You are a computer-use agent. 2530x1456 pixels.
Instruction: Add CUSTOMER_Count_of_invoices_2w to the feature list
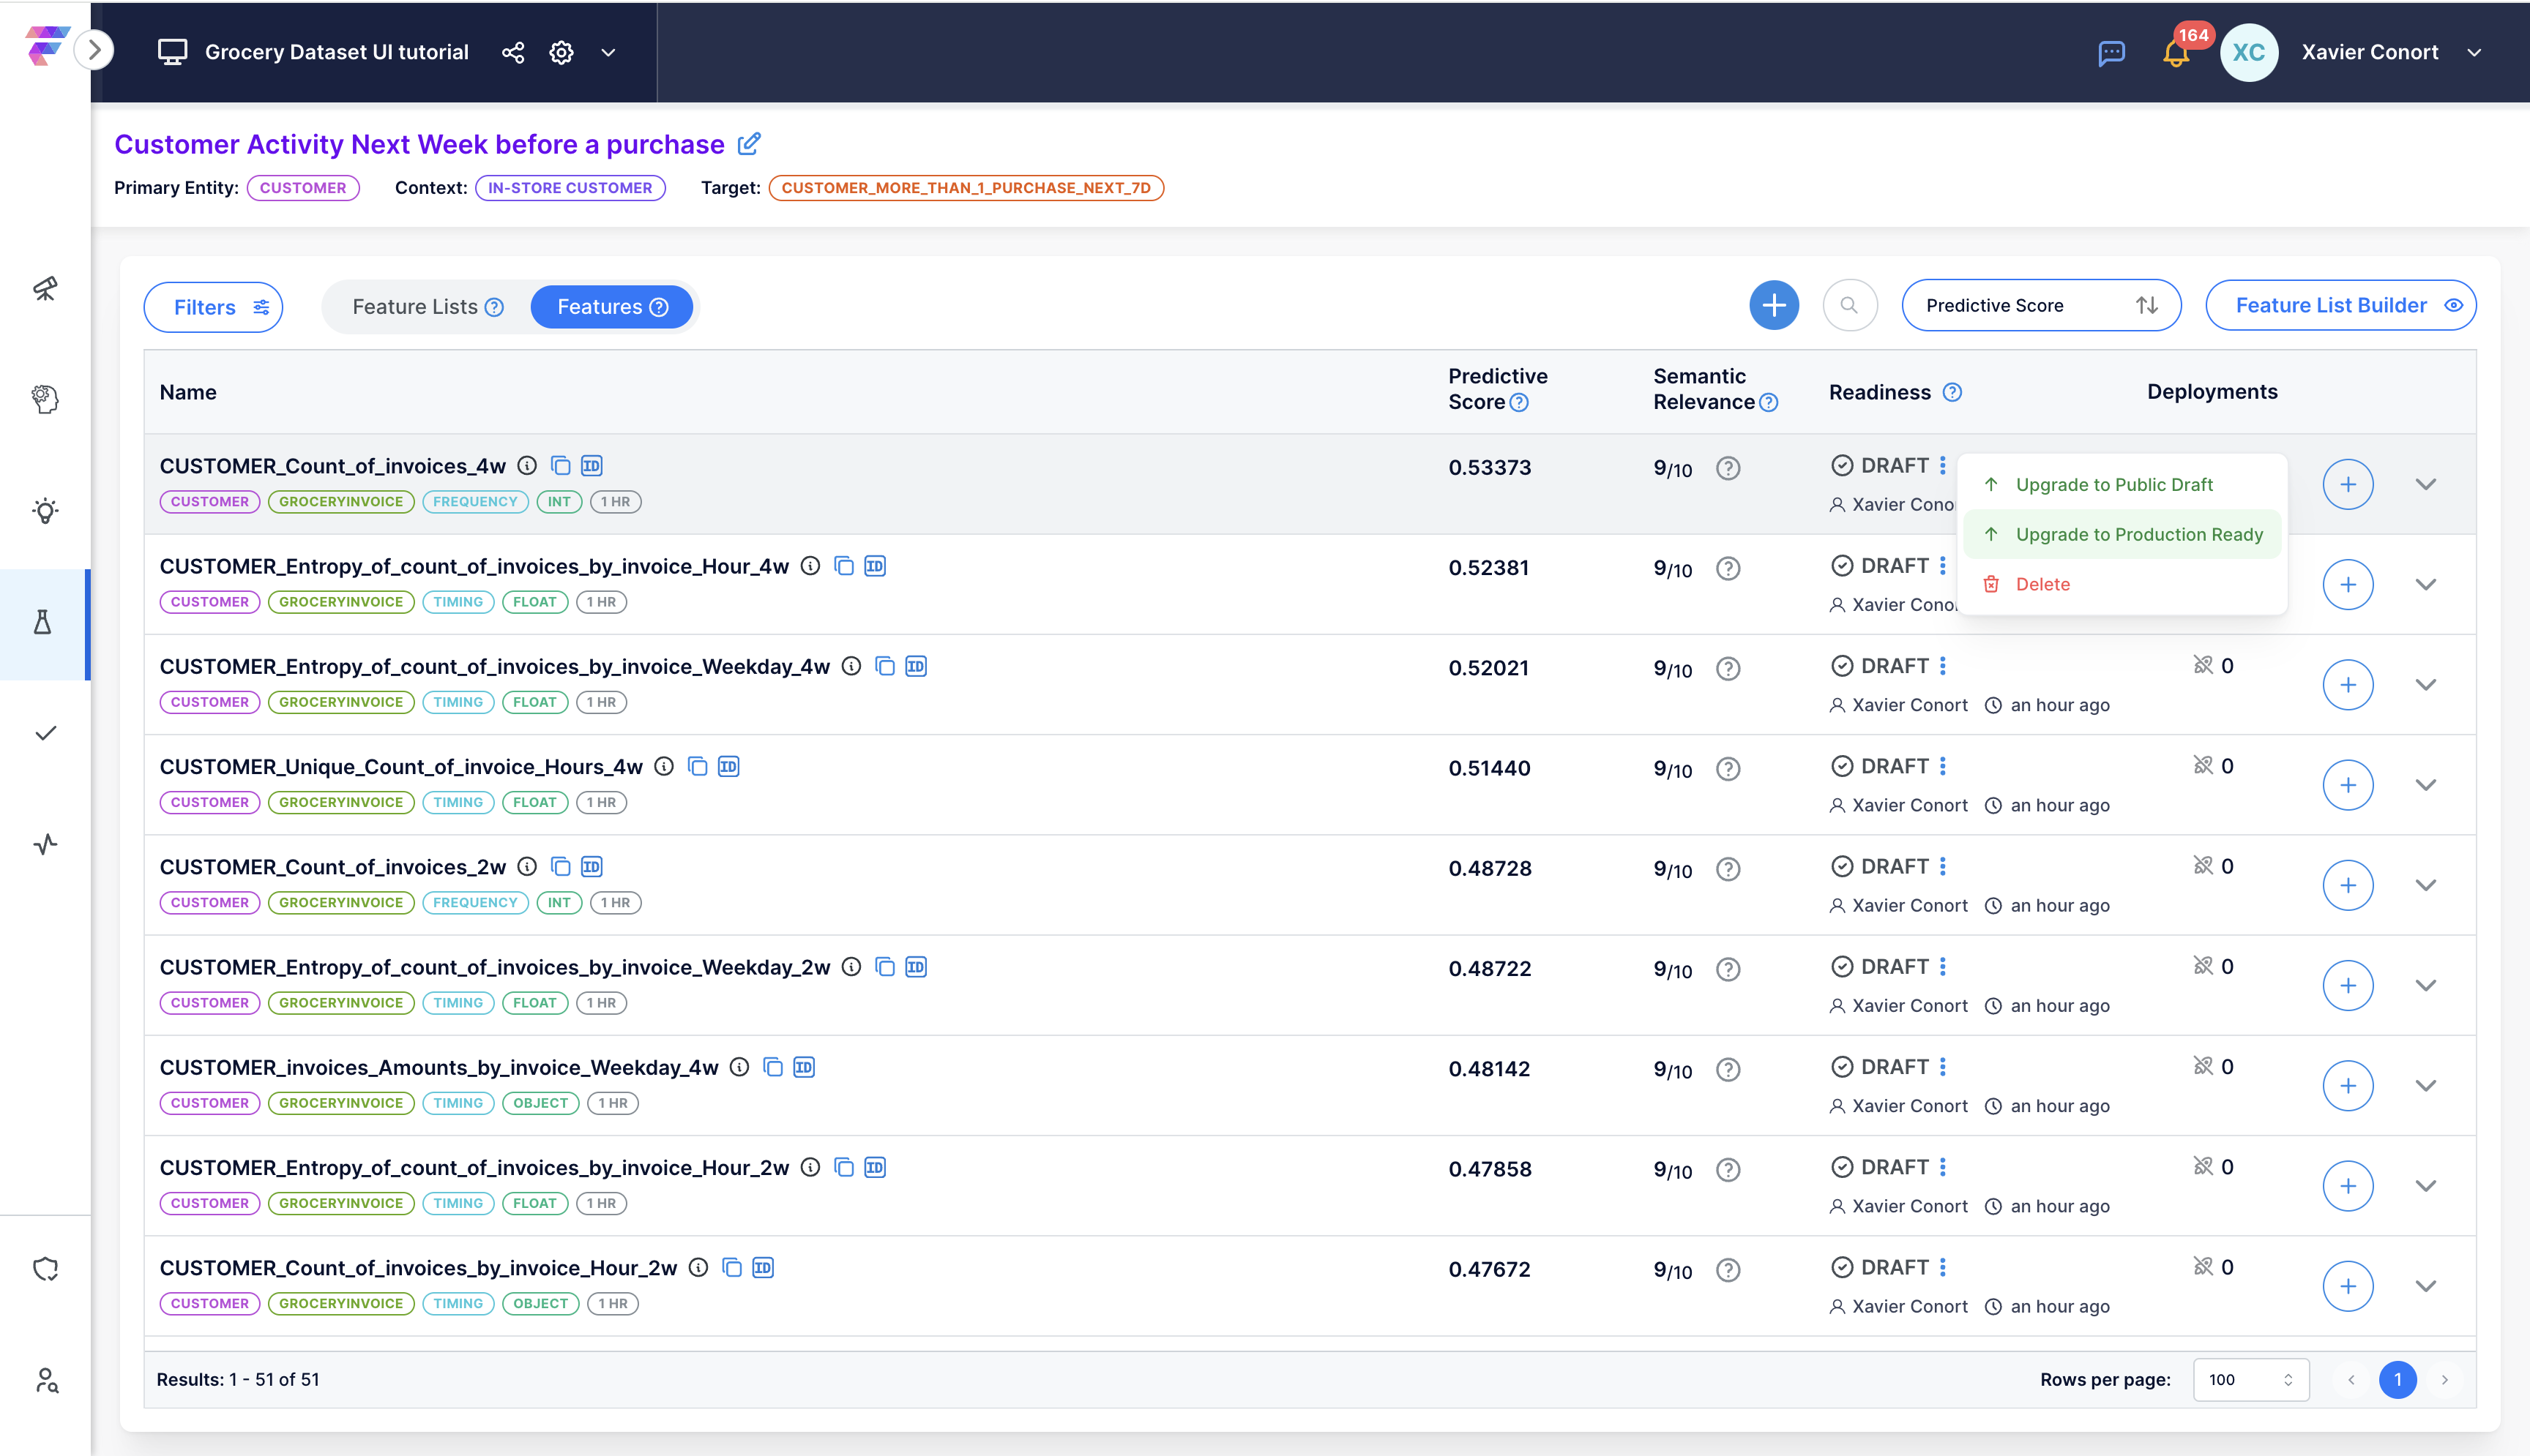click(2347, 885)
